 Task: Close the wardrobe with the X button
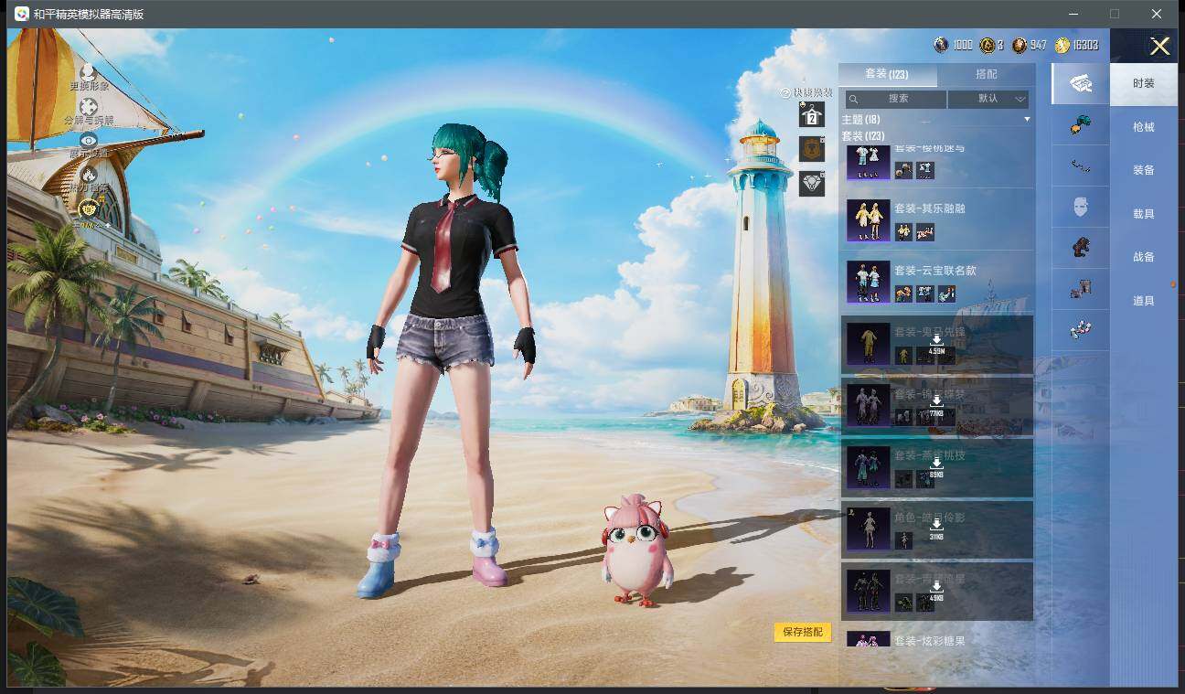click(1159, 46)
